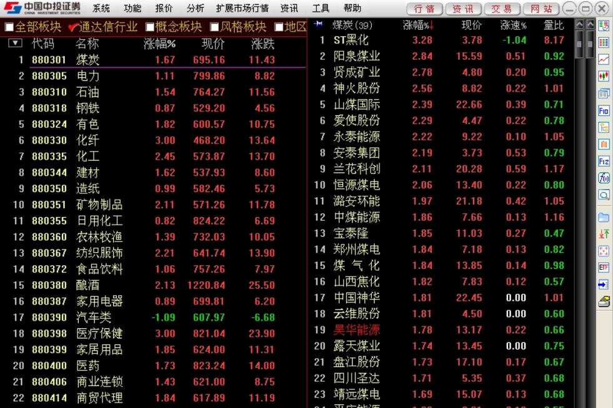
Task: Click the orange tree structure icon
Action: click(604, 127)
